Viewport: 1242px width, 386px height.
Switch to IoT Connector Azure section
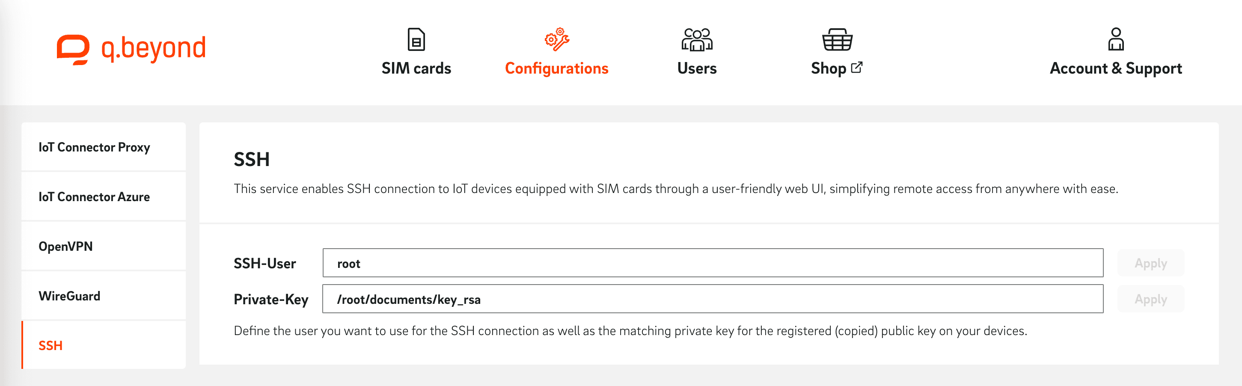(x=95, y=196)
